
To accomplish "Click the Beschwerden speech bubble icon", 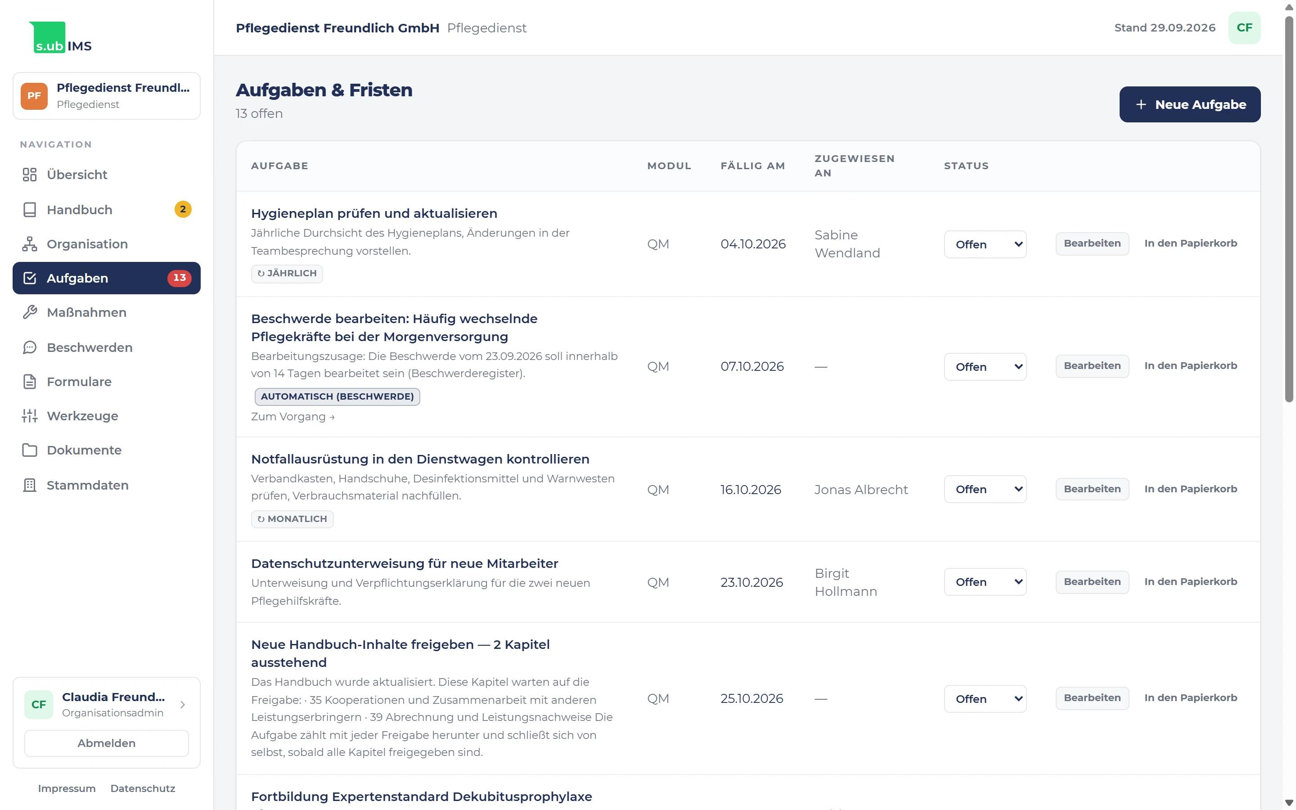I will [29, 347].
